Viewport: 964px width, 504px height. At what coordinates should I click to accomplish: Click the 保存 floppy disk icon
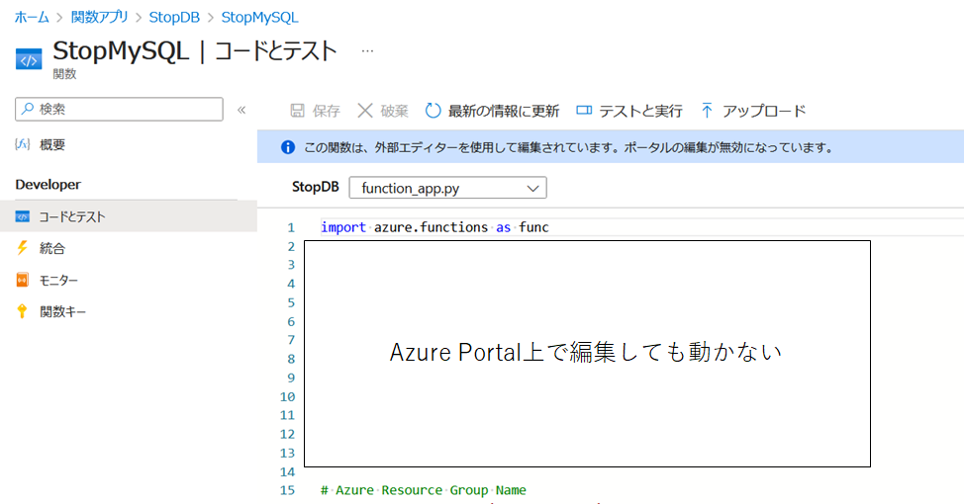298,111
